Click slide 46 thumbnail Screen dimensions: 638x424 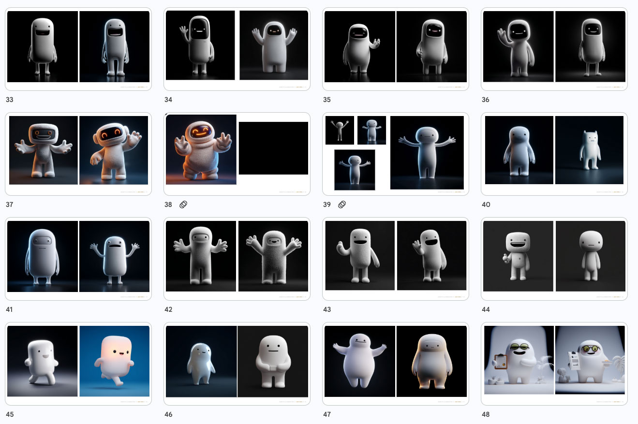[x=237, y=364]
